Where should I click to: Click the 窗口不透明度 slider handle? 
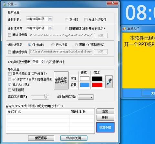46,96
